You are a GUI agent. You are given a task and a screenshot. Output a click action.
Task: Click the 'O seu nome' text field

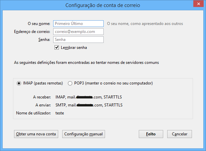pos(78,24)
